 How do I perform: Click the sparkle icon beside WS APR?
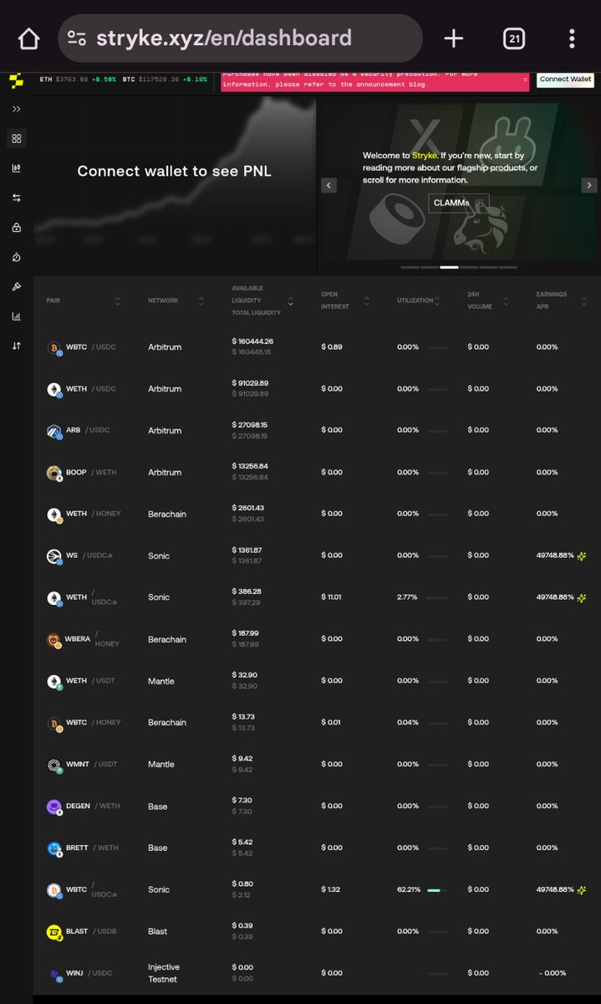(x=582, y=556)
